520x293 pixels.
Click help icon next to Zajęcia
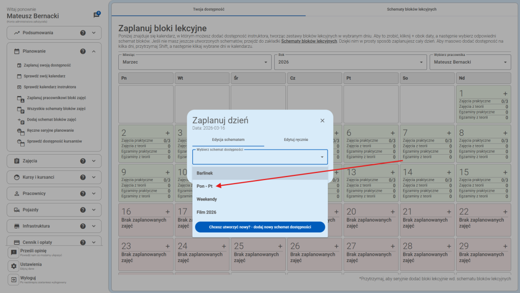(83, 161)
